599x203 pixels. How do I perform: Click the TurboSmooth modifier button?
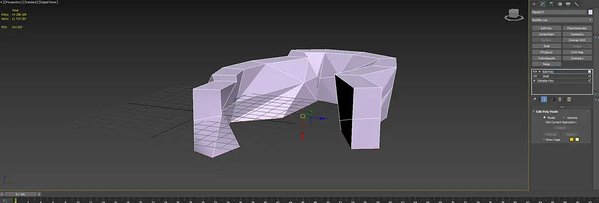coord(546,58)
